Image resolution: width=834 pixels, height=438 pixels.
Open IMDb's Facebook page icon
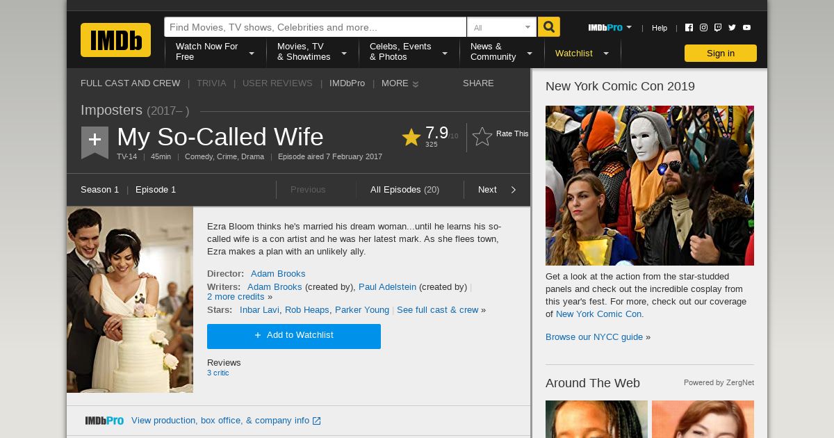(689, 28)
